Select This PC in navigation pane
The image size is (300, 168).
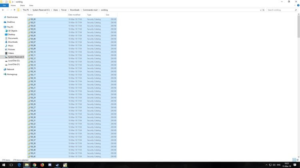(10, 27)
